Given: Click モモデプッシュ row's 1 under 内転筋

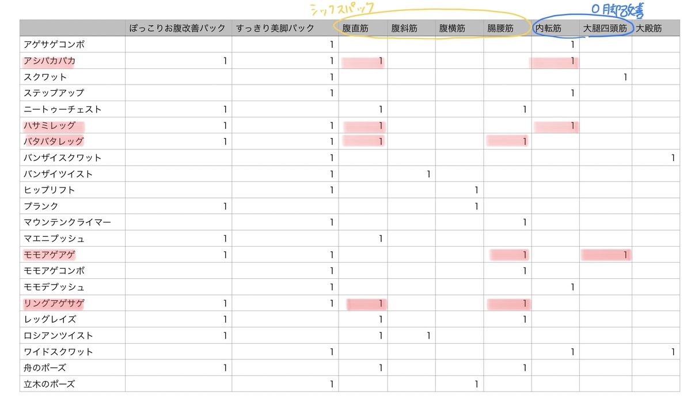Looking at the screenshot, I should pyautogui.click(x=573, y=287).
